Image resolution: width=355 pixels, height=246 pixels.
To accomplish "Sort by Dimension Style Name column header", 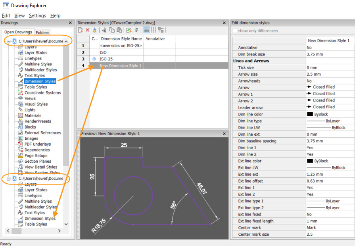I will click(121, 39).
